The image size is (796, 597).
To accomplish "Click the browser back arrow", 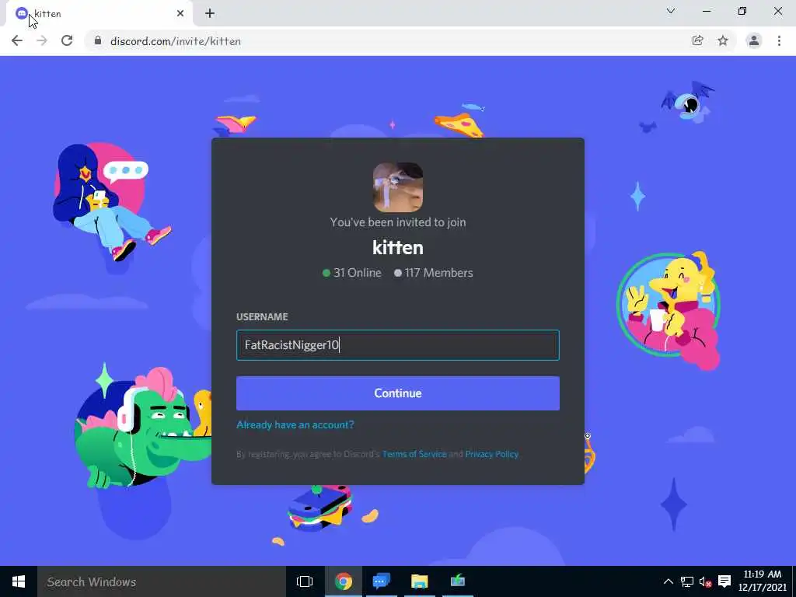I will (17, 40).
